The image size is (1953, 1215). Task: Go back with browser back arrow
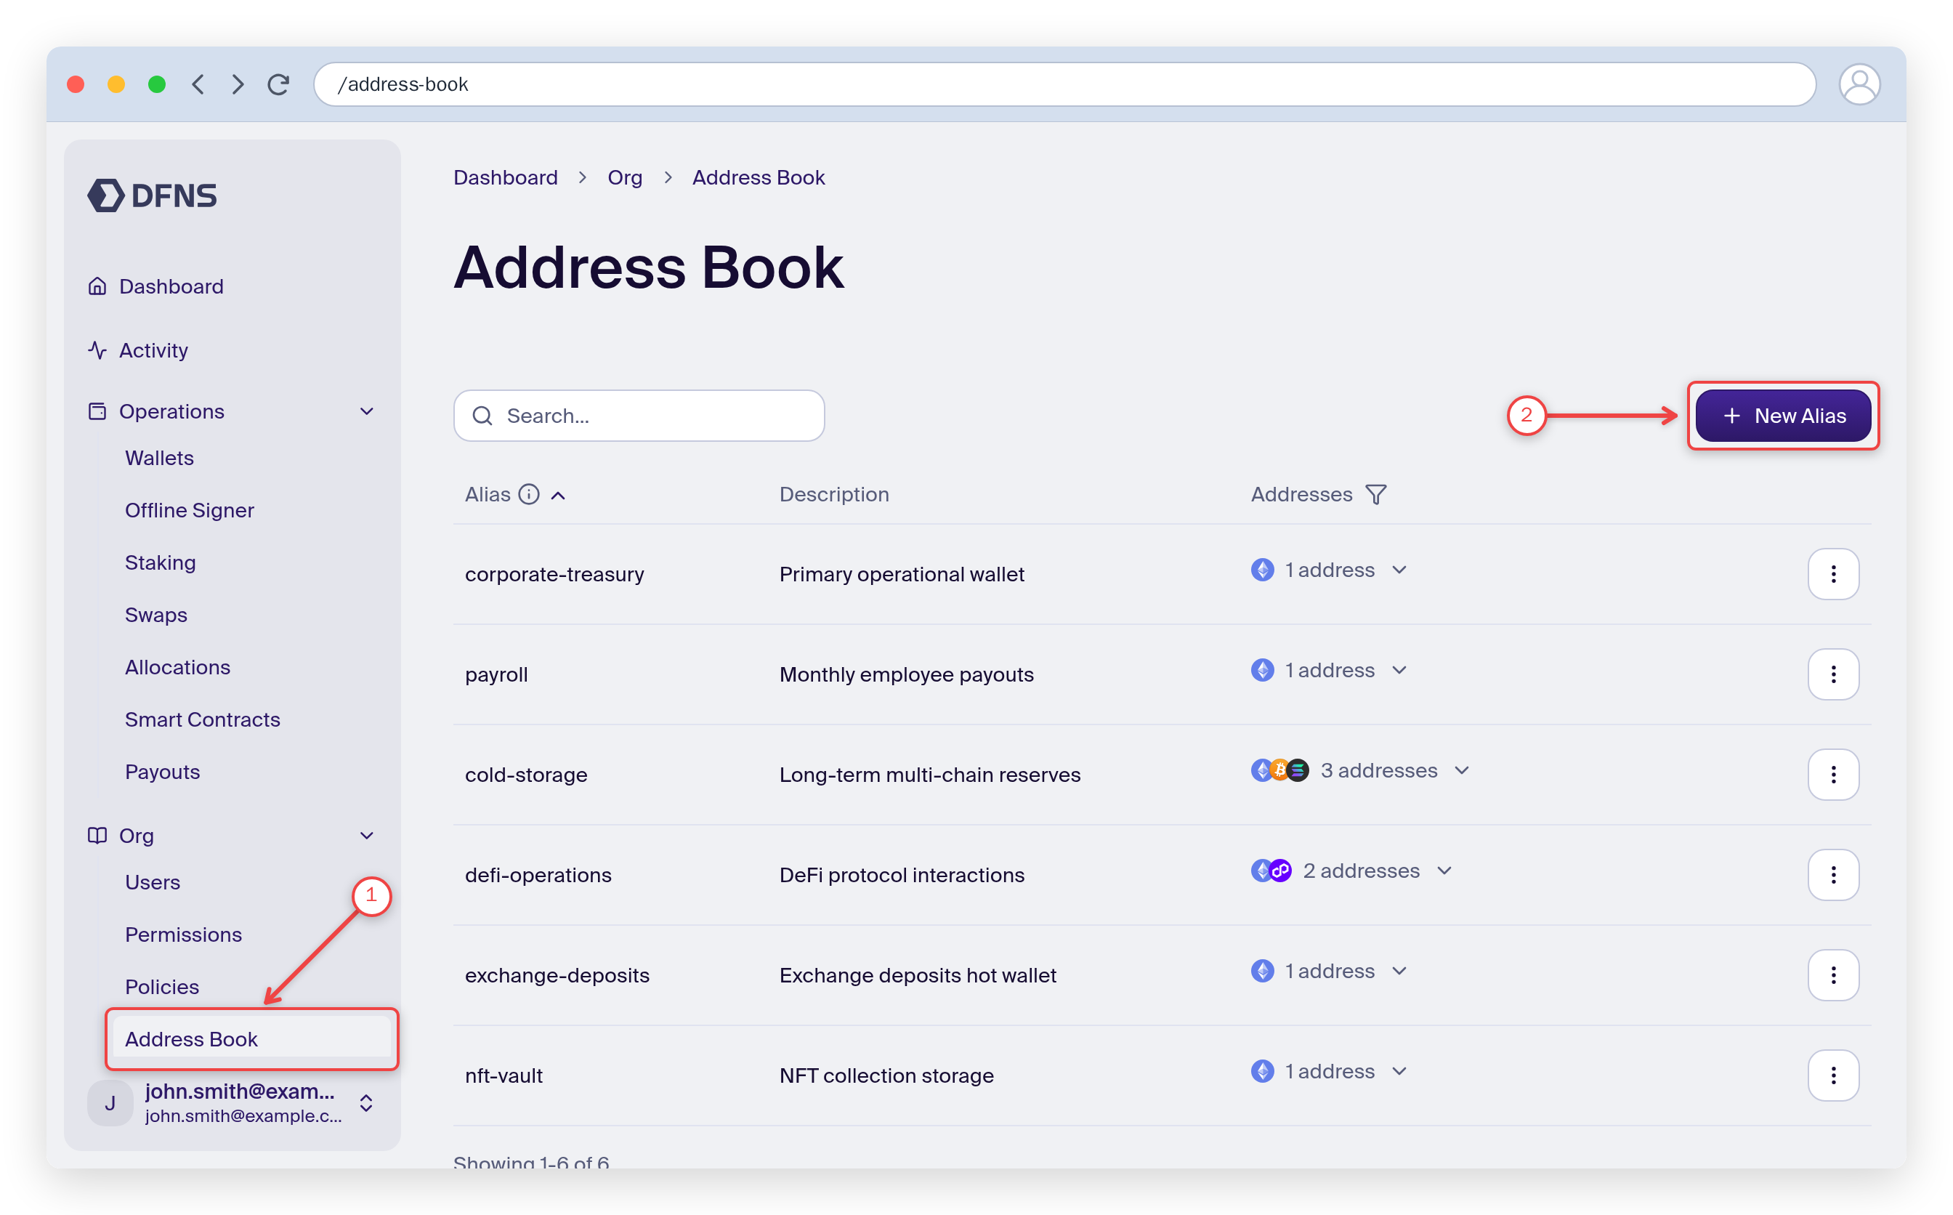click(x=198, y=84)
